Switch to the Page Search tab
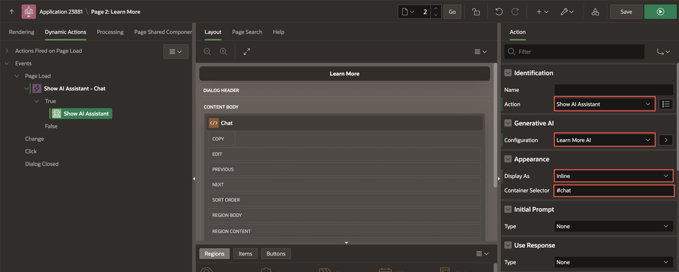This screenshot has width=679, height=272. pyautogui.click(x=247, y=32)
